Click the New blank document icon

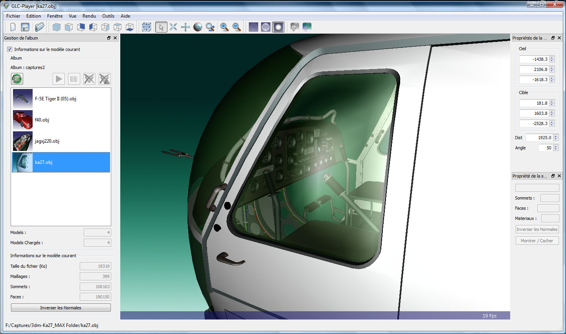(13, 27)
